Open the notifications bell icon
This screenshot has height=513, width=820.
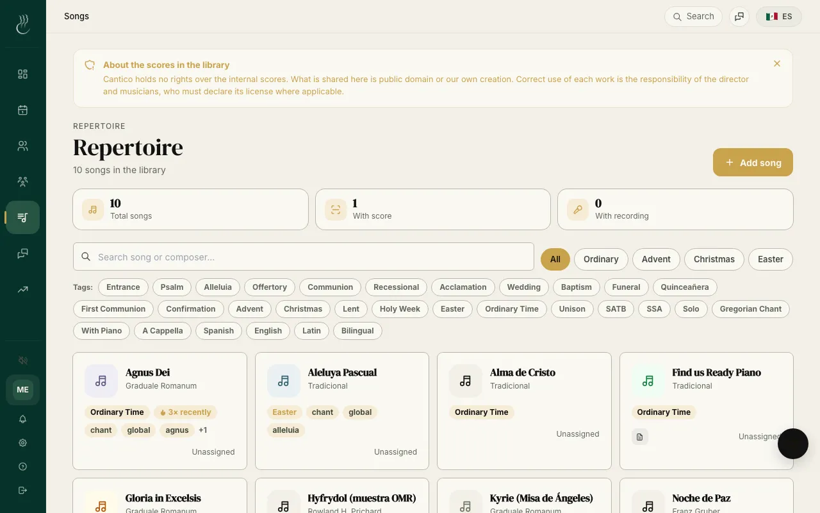(23, 419)
